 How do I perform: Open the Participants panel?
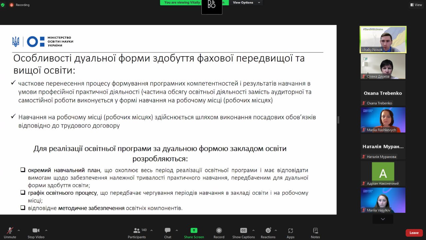[137, 233]
